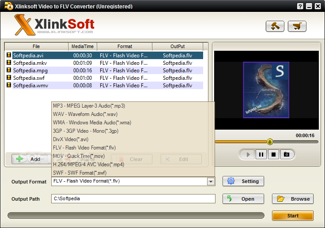Select the Softpedia.swf row
The image size is (325, 228).
(x=108, y=78)
